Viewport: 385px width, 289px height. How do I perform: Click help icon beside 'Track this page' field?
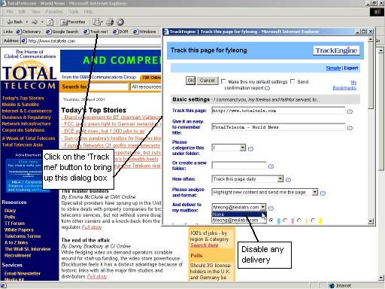350,111
